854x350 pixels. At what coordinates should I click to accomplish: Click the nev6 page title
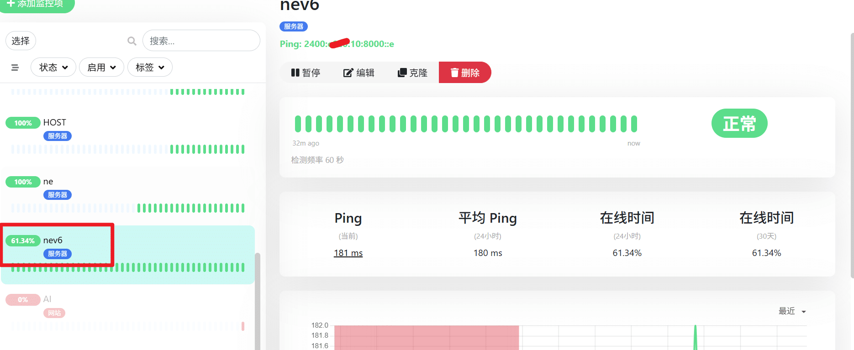(x=300, y=5)
